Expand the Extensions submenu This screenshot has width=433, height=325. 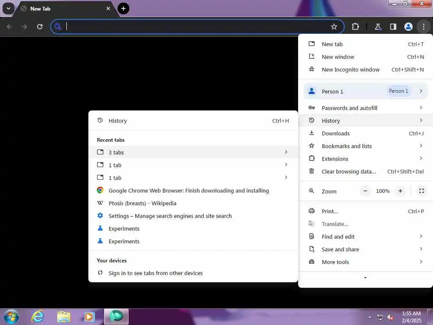366,159
